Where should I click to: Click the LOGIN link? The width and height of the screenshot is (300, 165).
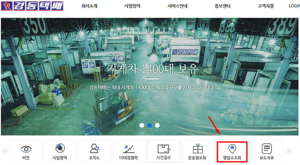pos(294,6)
